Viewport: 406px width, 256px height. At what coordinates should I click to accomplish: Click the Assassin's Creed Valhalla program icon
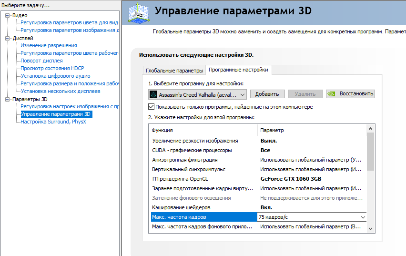click(x=153, y=94)
